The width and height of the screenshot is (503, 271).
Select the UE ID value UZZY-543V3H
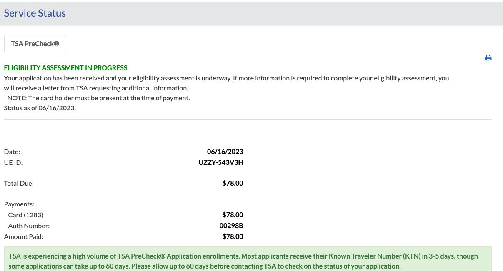[221, 162]
